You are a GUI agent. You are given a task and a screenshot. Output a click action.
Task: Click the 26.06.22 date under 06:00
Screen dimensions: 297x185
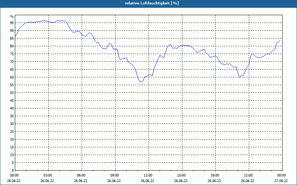point(81,181)
